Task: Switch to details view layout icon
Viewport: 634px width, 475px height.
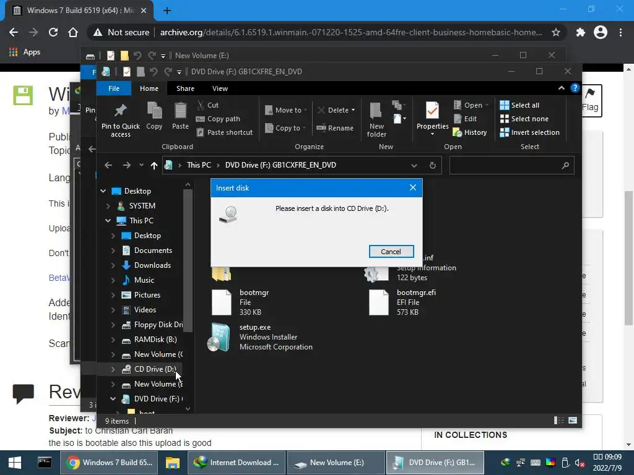Action: click(x=559, y=421)
